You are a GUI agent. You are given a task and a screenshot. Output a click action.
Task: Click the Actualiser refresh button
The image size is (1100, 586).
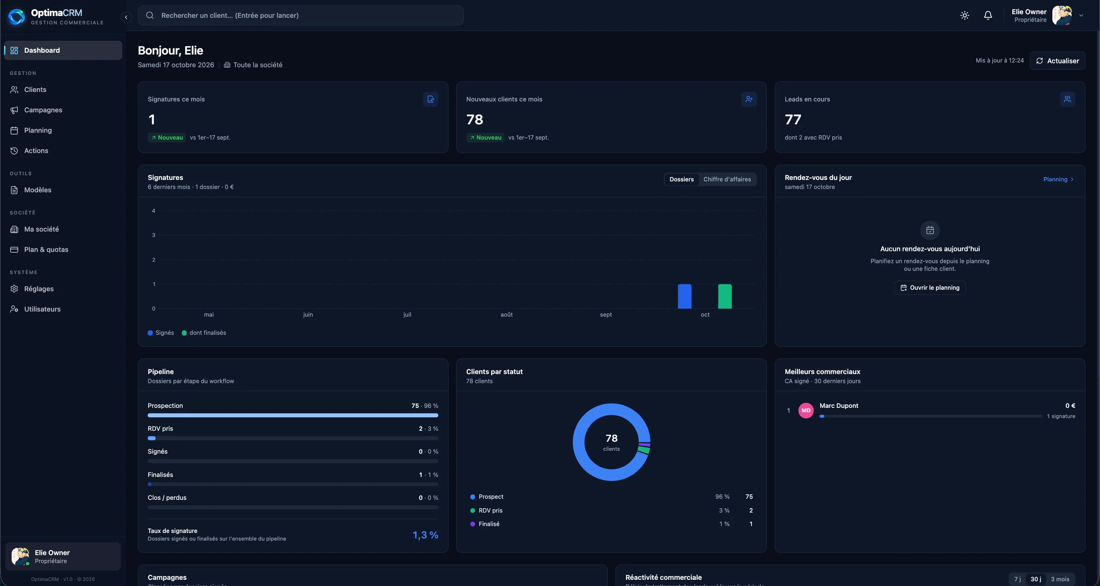(1057, 61)
